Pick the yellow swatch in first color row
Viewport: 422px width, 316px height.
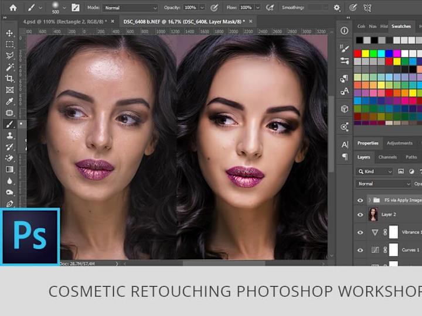tap(365, 53)
